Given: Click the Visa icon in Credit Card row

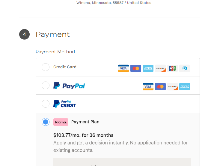Looking at the screenshot, I should click(123, 68).
